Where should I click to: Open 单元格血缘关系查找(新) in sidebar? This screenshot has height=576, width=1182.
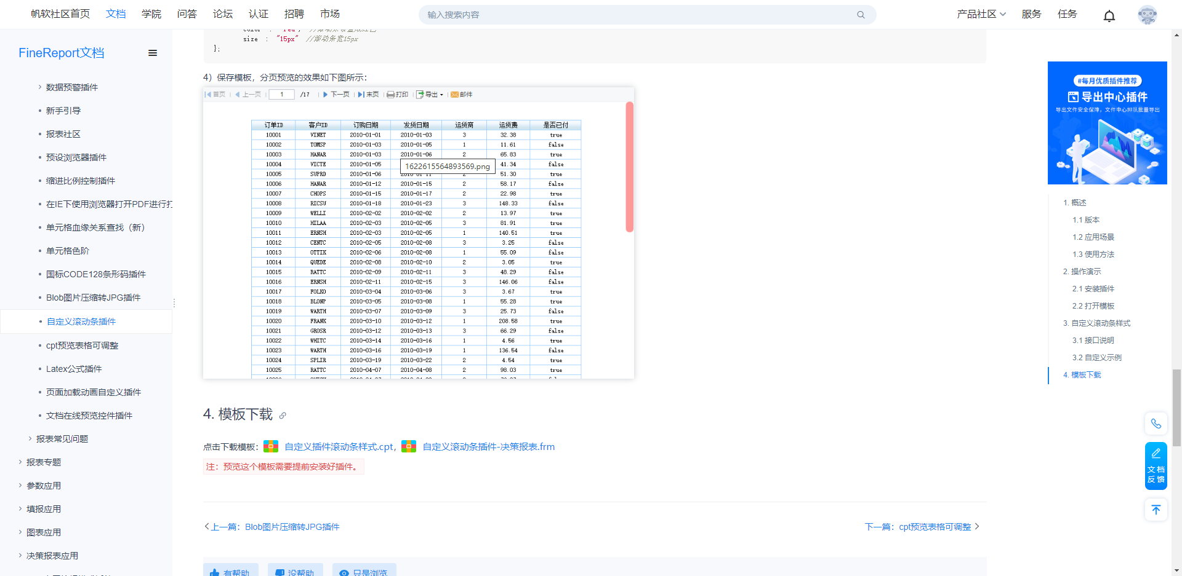[95, 227]
